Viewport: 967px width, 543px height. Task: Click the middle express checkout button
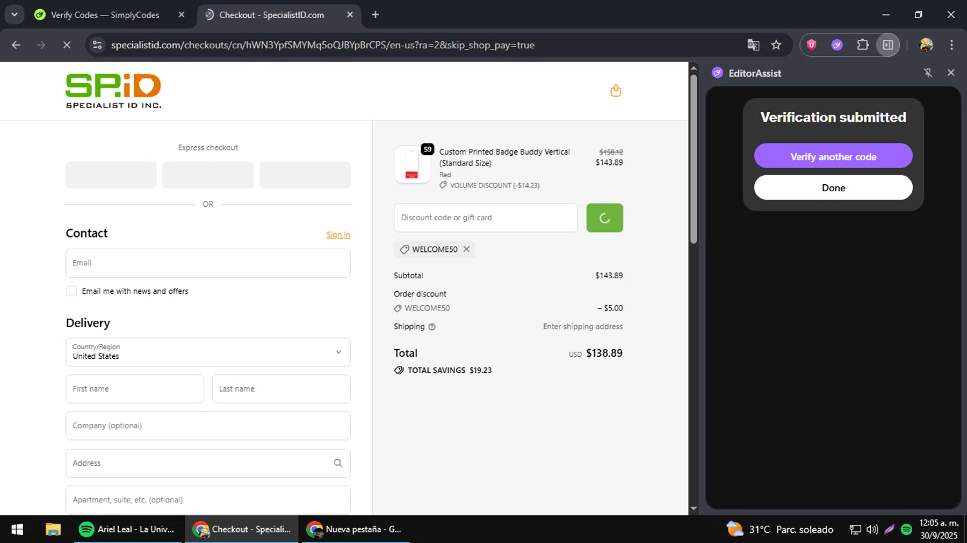pos(208,175)
